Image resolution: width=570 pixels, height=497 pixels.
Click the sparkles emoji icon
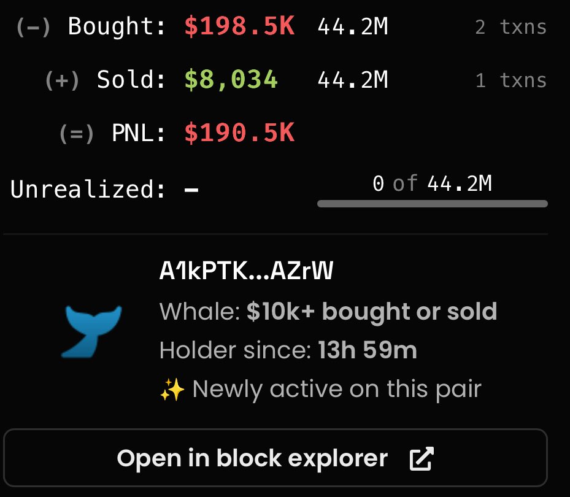coord(172,390)
